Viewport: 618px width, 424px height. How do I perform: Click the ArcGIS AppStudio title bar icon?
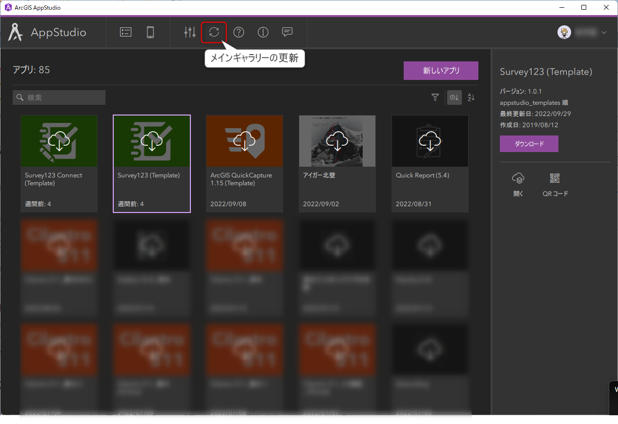(8, 7)
